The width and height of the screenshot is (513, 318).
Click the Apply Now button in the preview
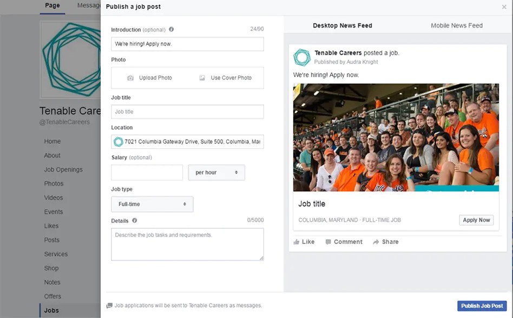point(476,220)
